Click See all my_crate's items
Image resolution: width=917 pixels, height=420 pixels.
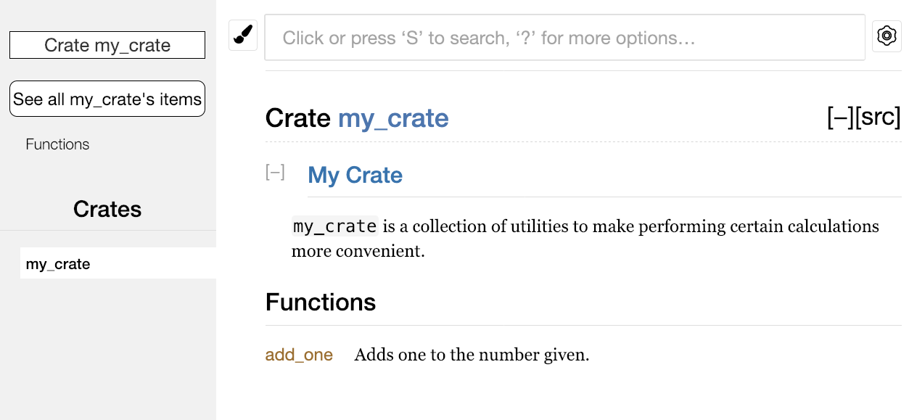[x=107, y=99]
